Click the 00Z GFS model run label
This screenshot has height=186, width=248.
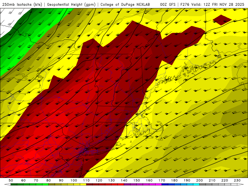[x=168, y=4]
